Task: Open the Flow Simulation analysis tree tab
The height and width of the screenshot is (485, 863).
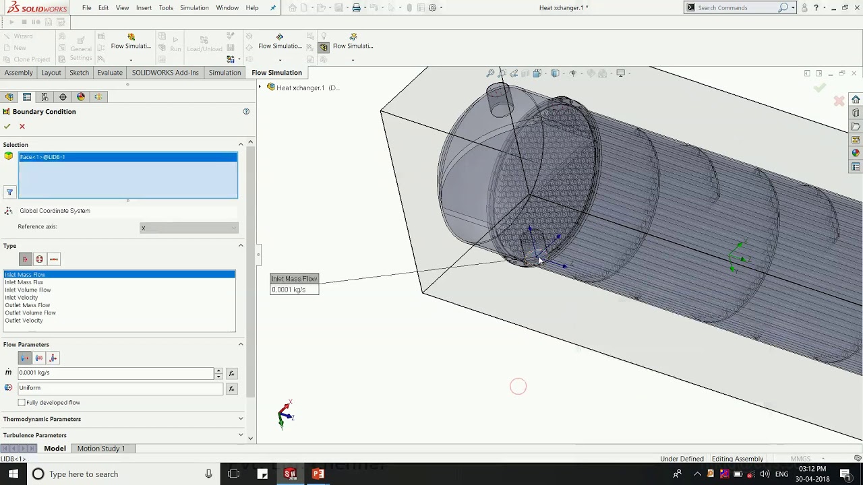Action: coord(98,97)
